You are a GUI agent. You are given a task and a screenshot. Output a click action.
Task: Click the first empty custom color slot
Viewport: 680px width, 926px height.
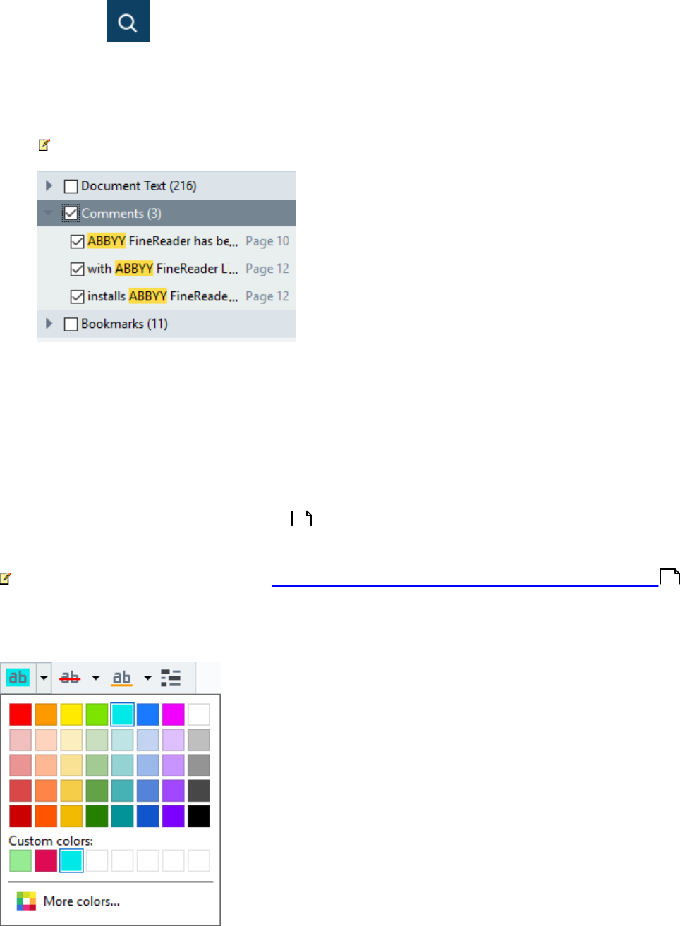pyautogui.click(x=97, y=860)
